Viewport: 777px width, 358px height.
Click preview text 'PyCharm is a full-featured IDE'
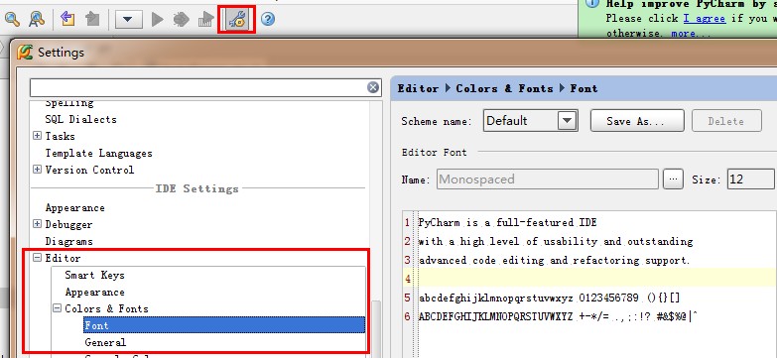(x=507, y=222)
